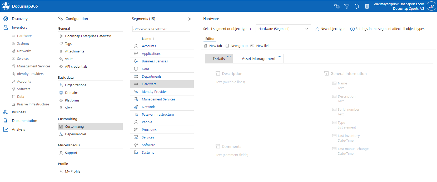Select the Comments group in editor
The width and height of the screenshot is (437, 182).
[x=229, y=147]
